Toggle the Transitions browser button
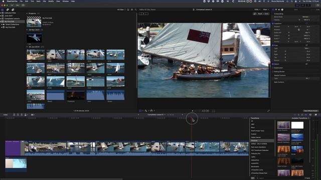 [x=319, y=115]
